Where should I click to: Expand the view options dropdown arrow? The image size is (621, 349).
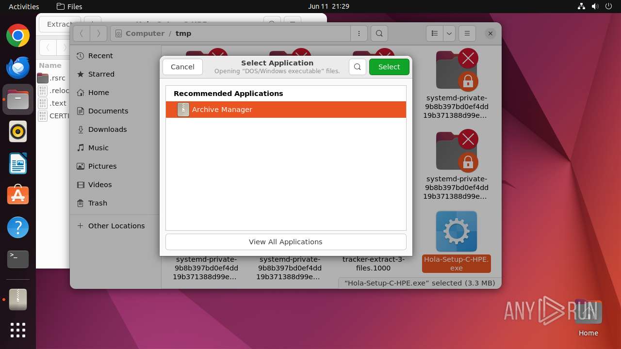[449, 33]
